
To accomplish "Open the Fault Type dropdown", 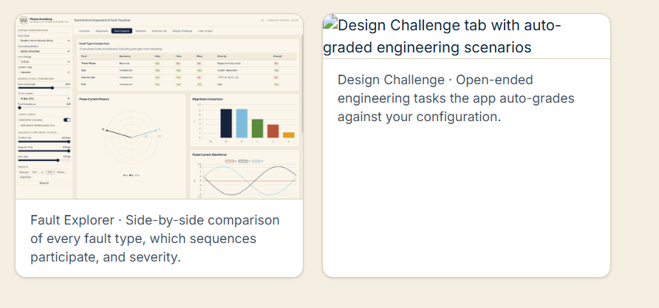I will click(x=44, y=41).
